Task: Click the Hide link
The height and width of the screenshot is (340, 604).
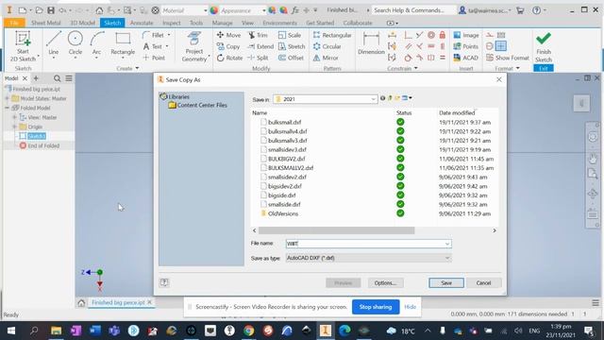Action: click(x=410, y=307)
